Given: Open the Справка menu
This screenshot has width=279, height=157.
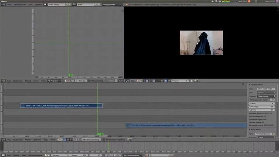Looking at the screenshot, I should click(x=38, y=4).
